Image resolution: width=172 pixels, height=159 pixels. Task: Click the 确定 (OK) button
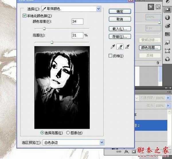tap(120, 11)
